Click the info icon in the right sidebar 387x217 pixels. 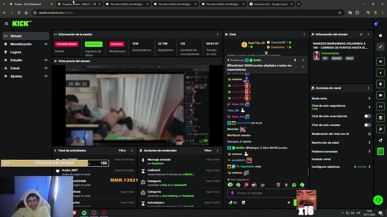coord(380,36)
